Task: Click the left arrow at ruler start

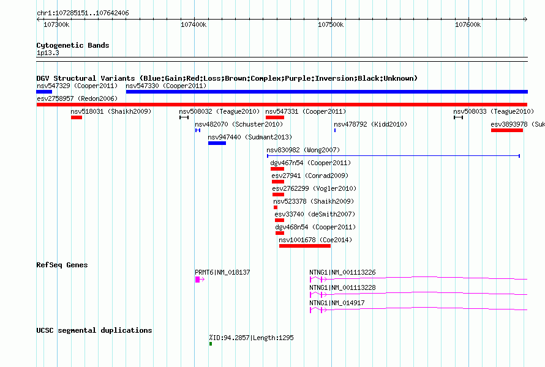Action: coord(38,20)
